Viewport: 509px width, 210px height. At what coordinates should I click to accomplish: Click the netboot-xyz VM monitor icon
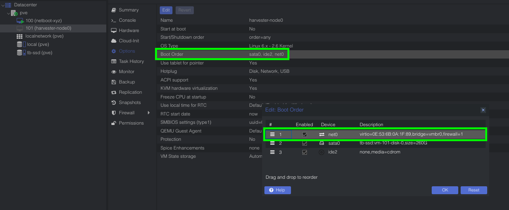point(20,21)
